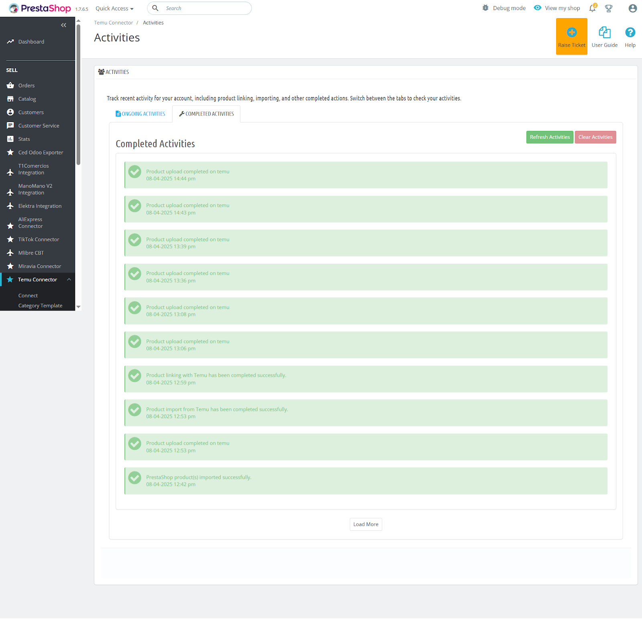Click the Debug mode bug icon
Viewport: 642px width, 619px height.
(x=486, y=8)
